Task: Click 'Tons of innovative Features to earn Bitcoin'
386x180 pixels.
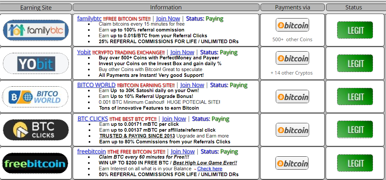Action: [149, 108]
